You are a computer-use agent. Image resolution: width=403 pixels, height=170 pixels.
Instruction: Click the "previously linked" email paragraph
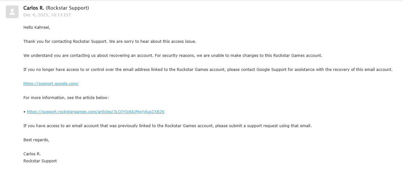pos(167,126)
